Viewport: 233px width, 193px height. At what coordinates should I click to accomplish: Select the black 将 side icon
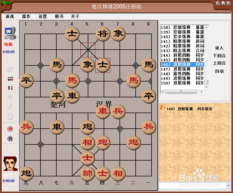[10, 139]
